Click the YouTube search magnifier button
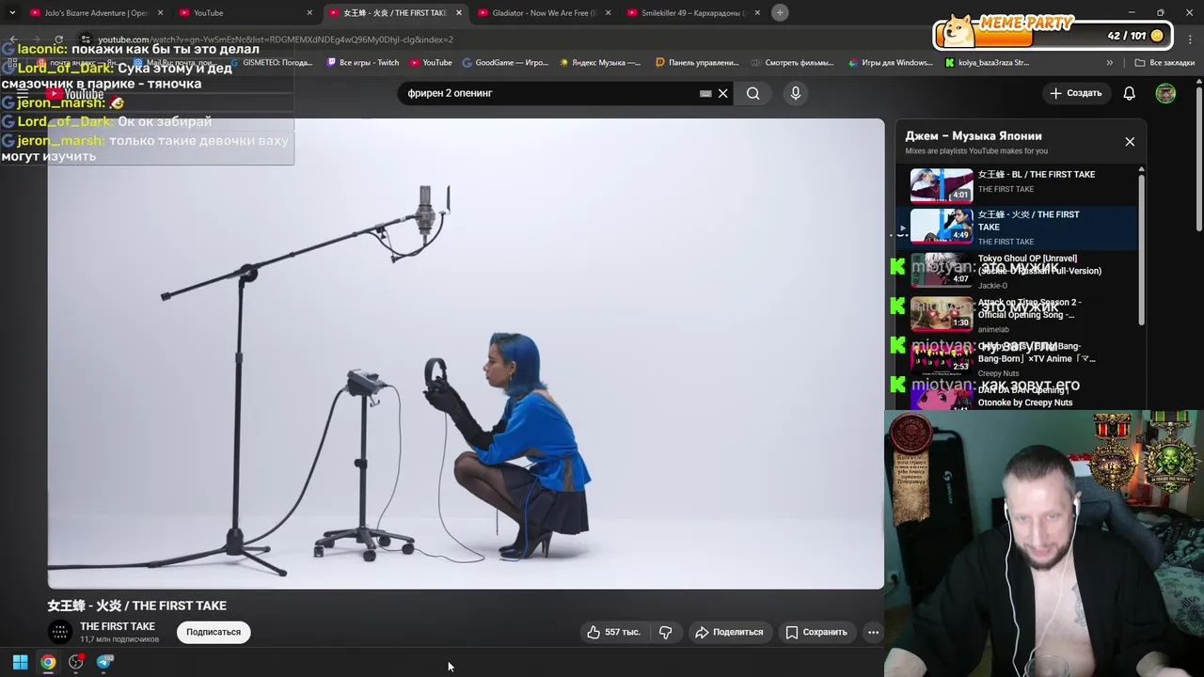The width and height of the screenshot is (1204, 677). [752, 93]
